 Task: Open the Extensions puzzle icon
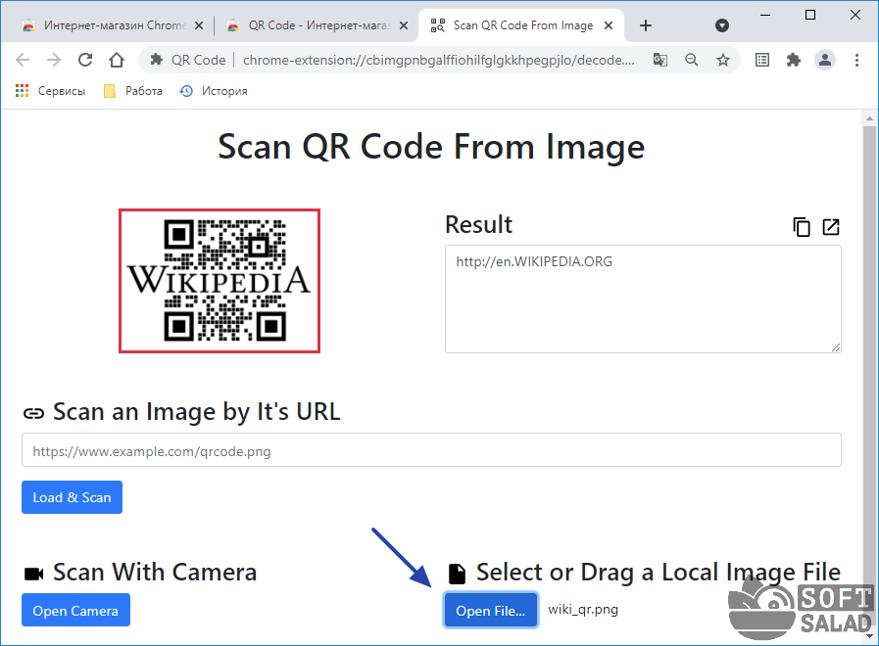pyautogui.click(x=793, y=60)
